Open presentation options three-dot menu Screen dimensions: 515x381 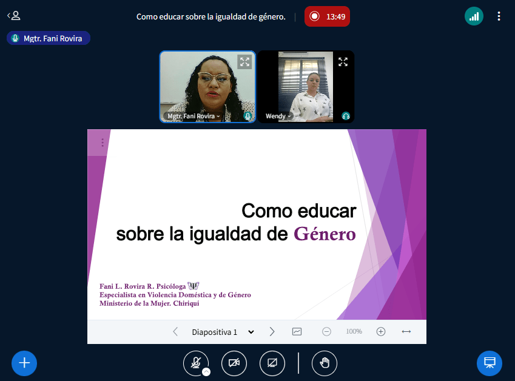tap(103, 143)
